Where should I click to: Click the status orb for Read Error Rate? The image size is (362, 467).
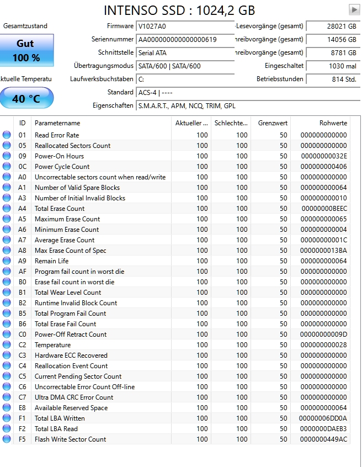7,135
